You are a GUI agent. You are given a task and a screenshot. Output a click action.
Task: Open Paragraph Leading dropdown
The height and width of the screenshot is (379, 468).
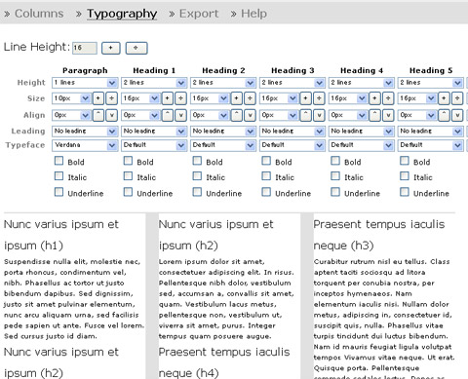tap(85, 132)
